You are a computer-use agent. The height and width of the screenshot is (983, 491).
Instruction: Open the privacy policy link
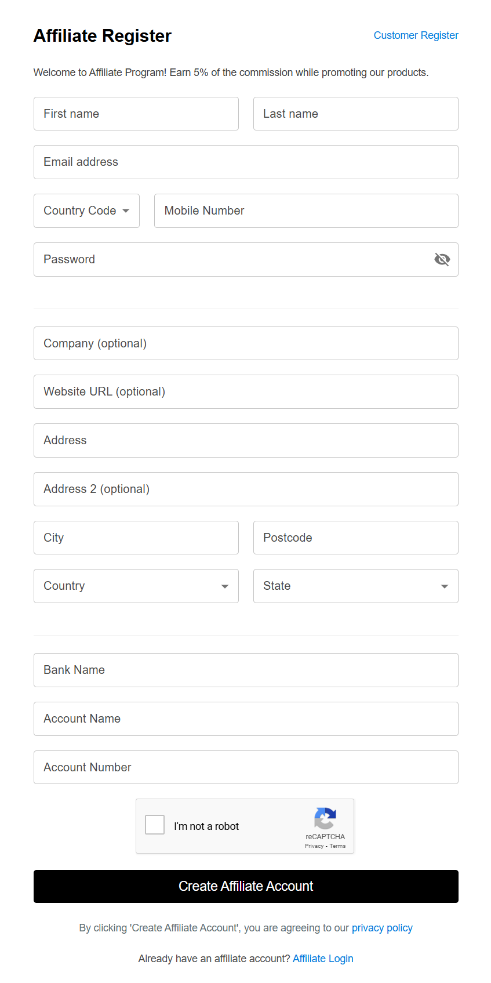click(382, 928)
